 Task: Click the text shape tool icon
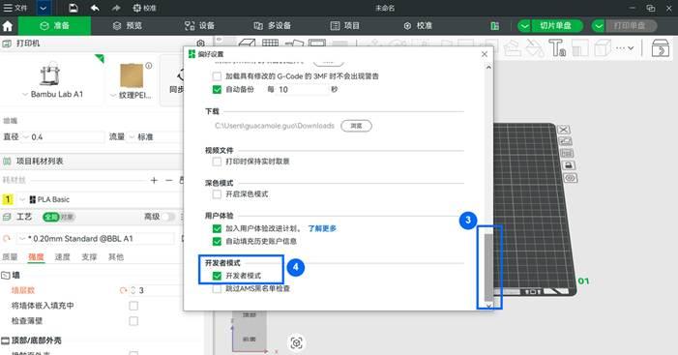tap(557, 47)
